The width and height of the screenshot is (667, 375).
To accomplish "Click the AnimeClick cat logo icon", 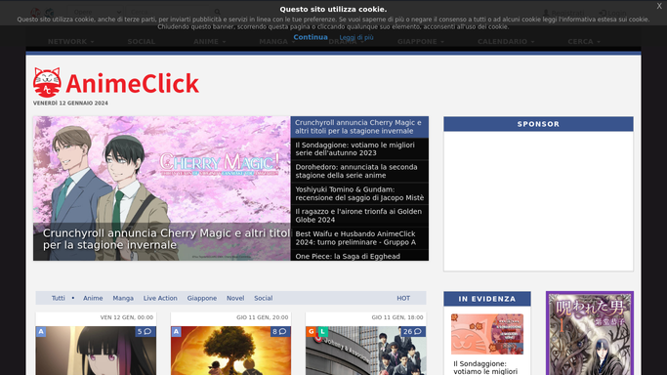I will 47,82.
